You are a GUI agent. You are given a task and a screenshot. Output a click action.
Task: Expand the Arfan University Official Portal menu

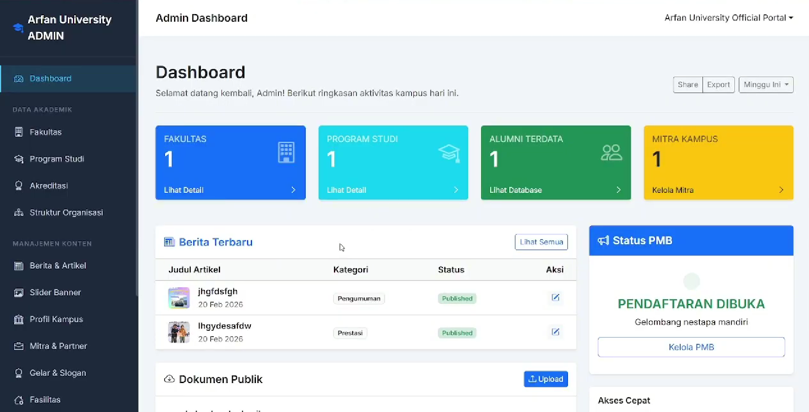coord(728,18)
